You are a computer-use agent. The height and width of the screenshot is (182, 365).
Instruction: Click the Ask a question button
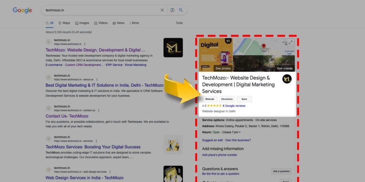point(282,171)
